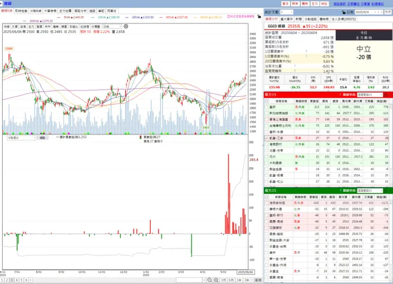The width and height of the screenshot is (393, 284).
Task: Step the date field to the previous day
Action: (x=375, y=12)
